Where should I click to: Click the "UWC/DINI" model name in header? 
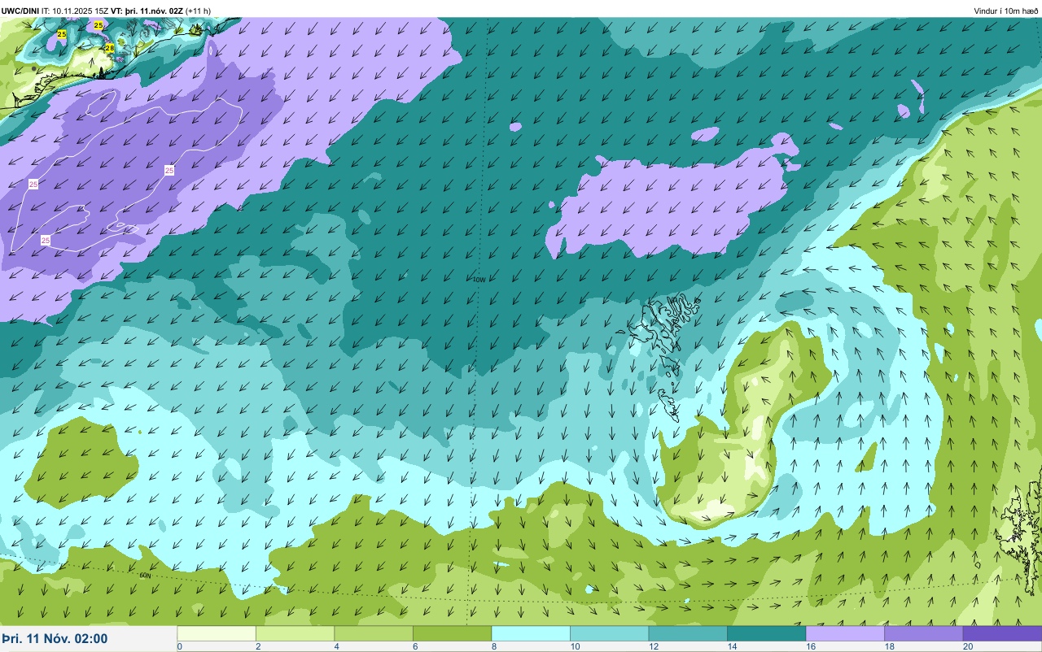click(x=20, y=11)
